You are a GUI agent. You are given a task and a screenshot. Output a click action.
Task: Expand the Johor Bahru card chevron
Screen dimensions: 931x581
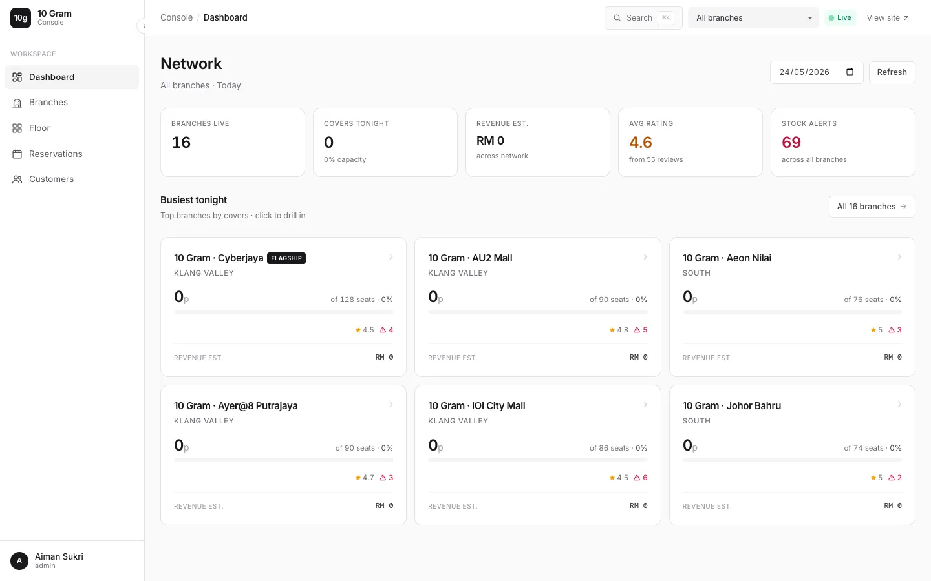click(899, 405)
